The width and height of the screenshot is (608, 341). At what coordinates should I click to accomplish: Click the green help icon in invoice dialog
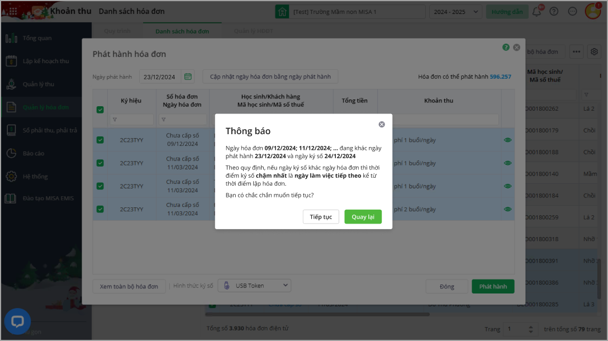(506, 48)
